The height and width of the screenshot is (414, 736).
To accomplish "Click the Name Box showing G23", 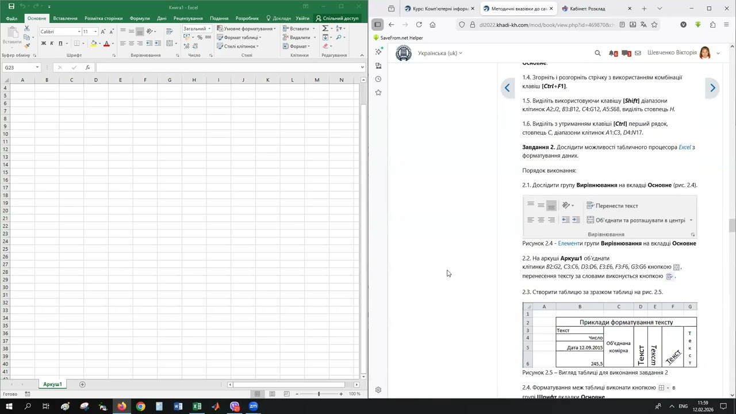I will (x=21, y=67).
